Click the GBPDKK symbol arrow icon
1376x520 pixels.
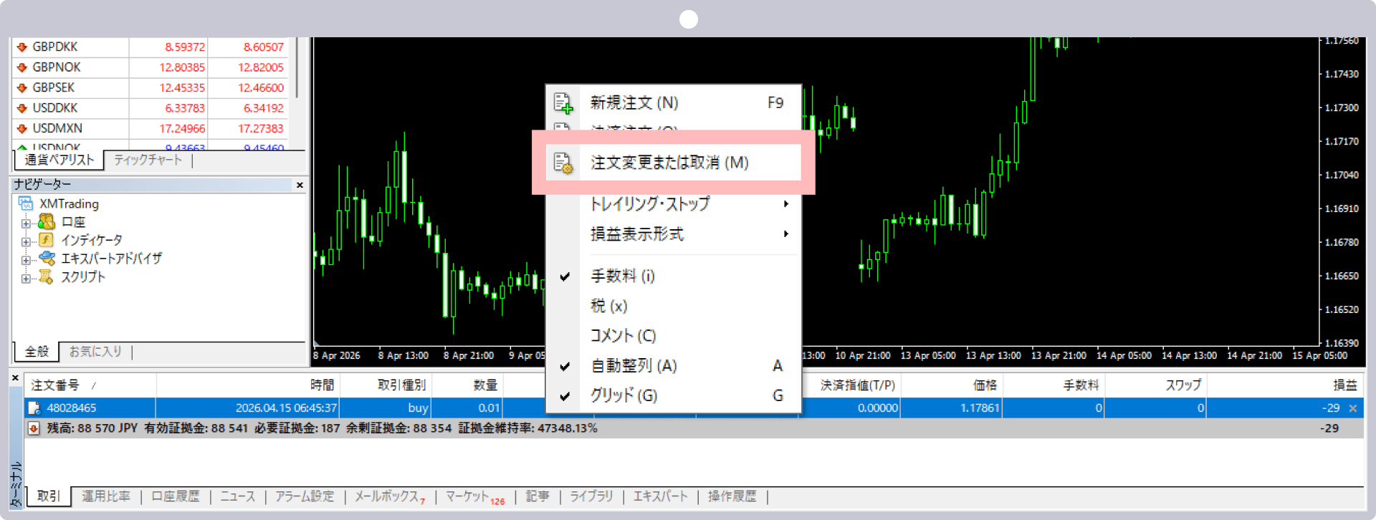pyautogui.click(x=22, y=47)
